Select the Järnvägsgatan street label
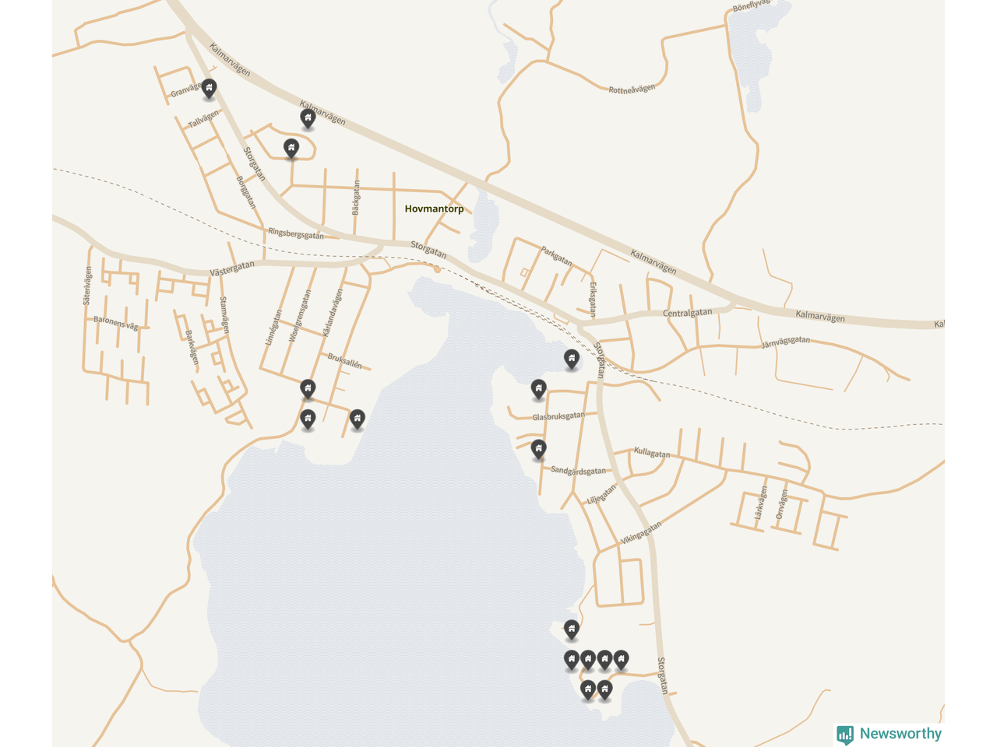This screenshot has height=747, width=997. [x=785, y=342]
